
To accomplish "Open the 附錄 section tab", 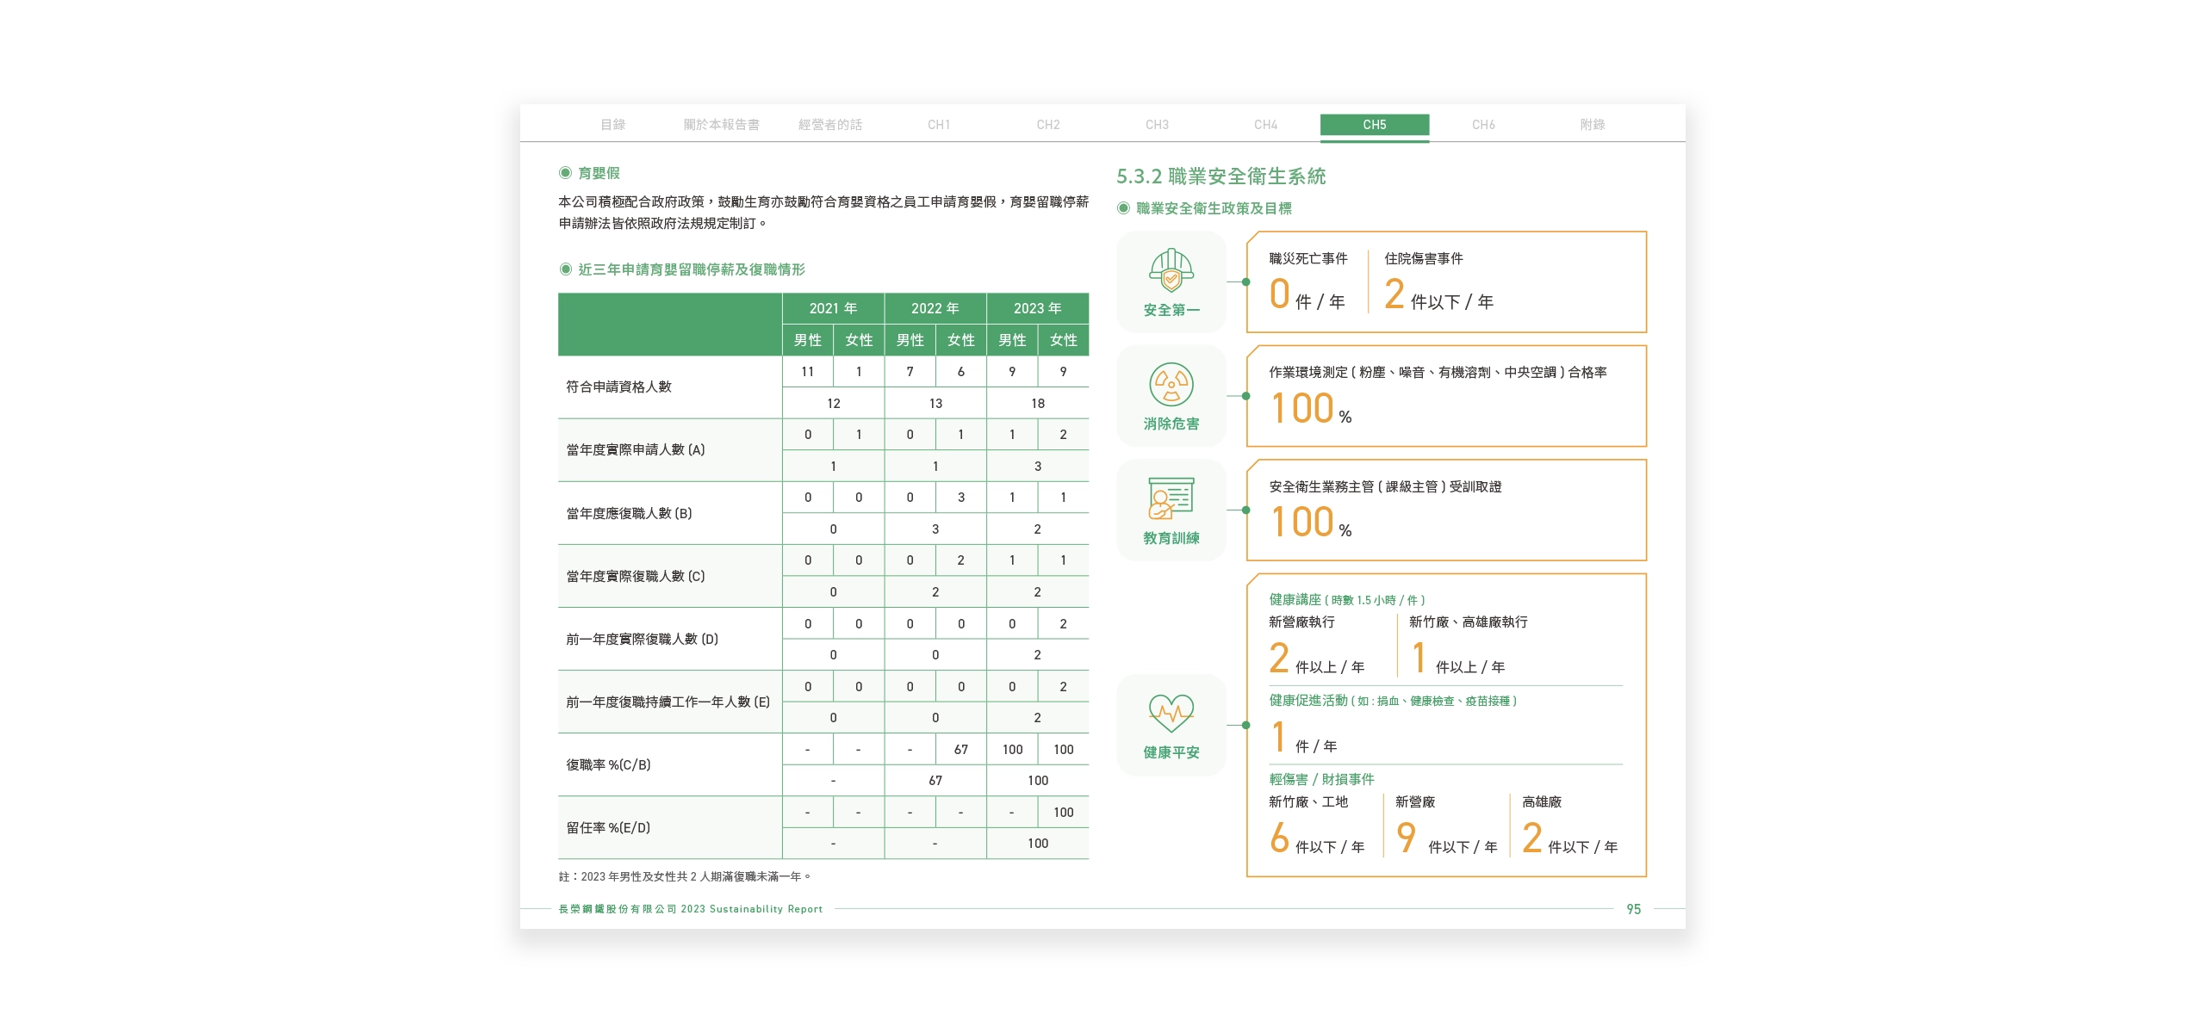I will pos(1593,125).
